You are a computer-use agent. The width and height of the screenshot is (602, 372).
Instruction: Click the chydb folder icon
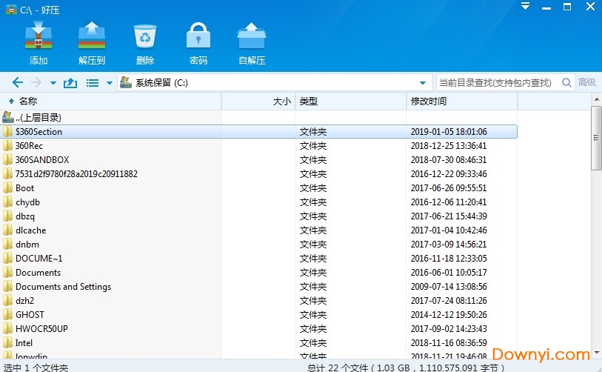click(7, 202)
